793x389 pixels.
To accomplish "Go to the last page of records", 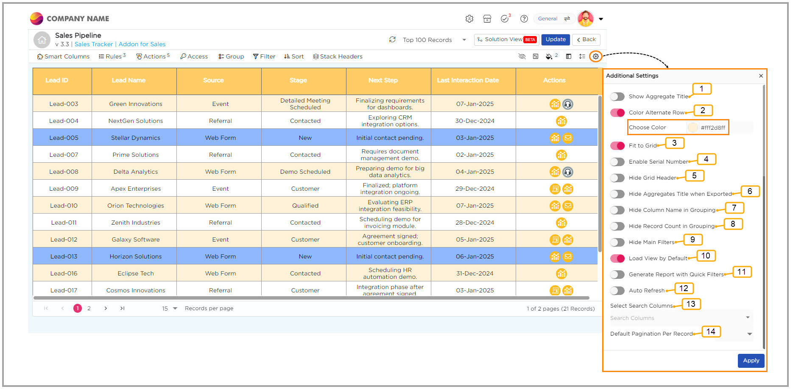I will click(122, 308).
